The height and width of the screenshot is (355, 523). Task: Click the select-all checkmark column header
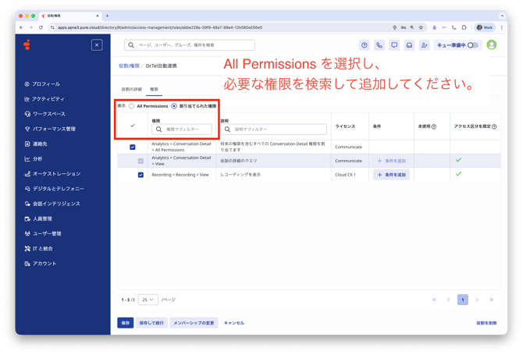(x=133, y=126)
